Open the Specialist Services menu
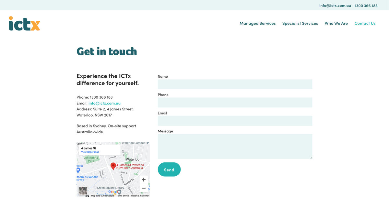The image size is (389, 220). tap(300, 23)
